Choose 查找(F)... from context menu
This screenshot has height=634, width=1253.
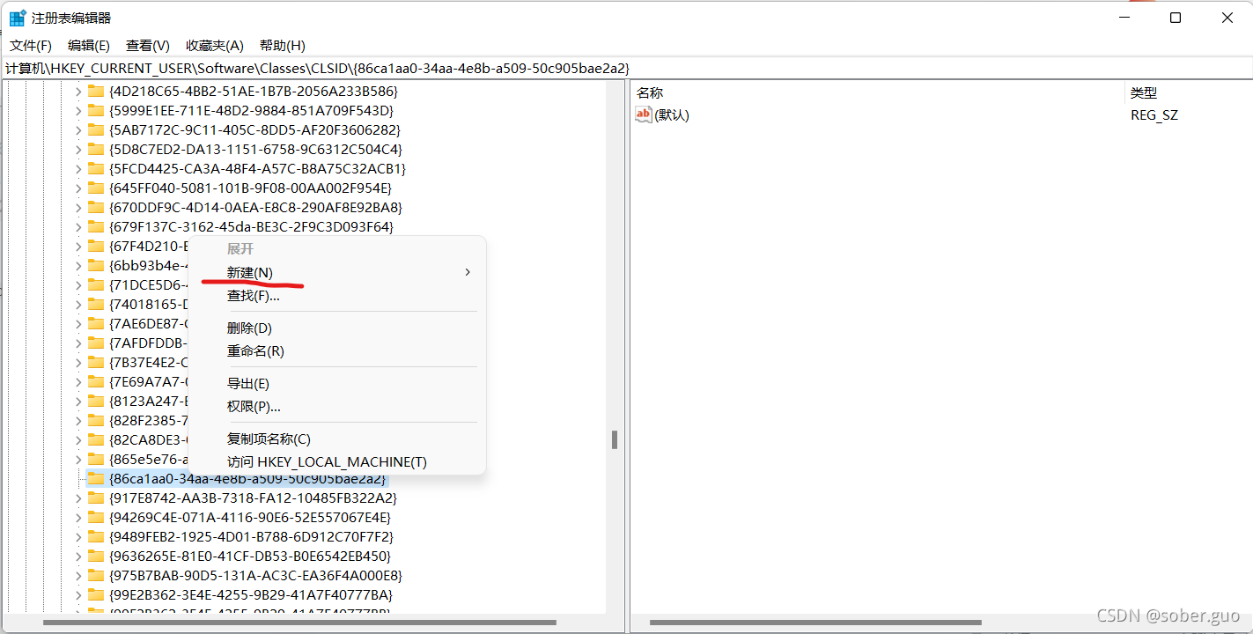[337, 296]
